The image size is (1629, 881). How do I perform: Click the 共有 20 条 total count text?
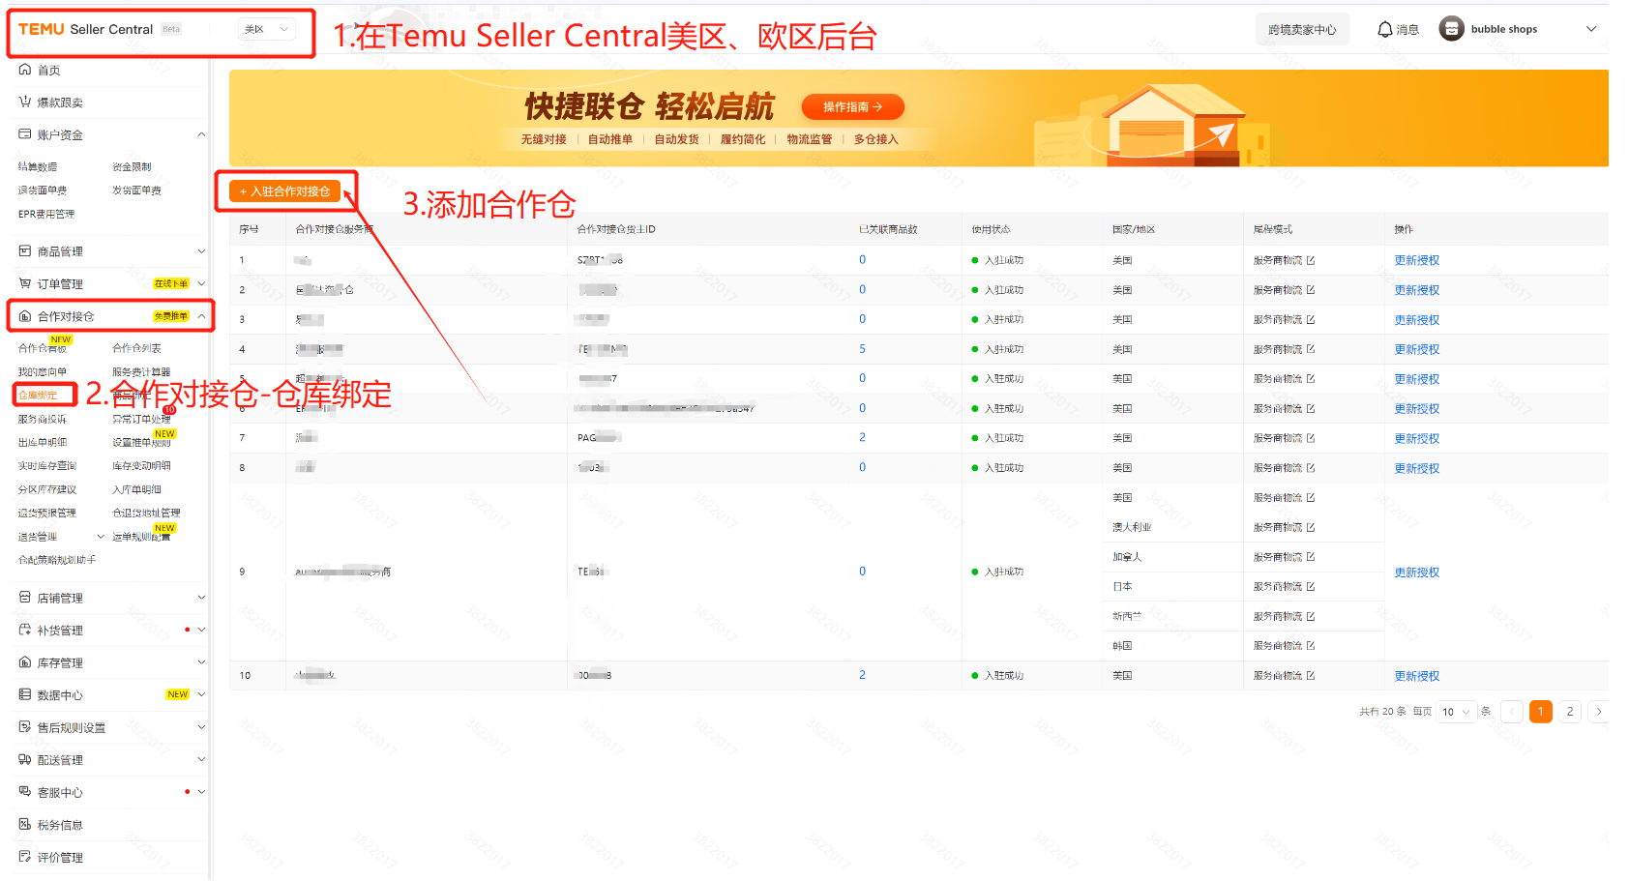[x=1382, y=712]
